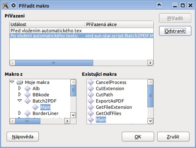196x148 pixels.
Task: Click left arrow of macro tree horizontal scrollbar
Action: [12, 121]
